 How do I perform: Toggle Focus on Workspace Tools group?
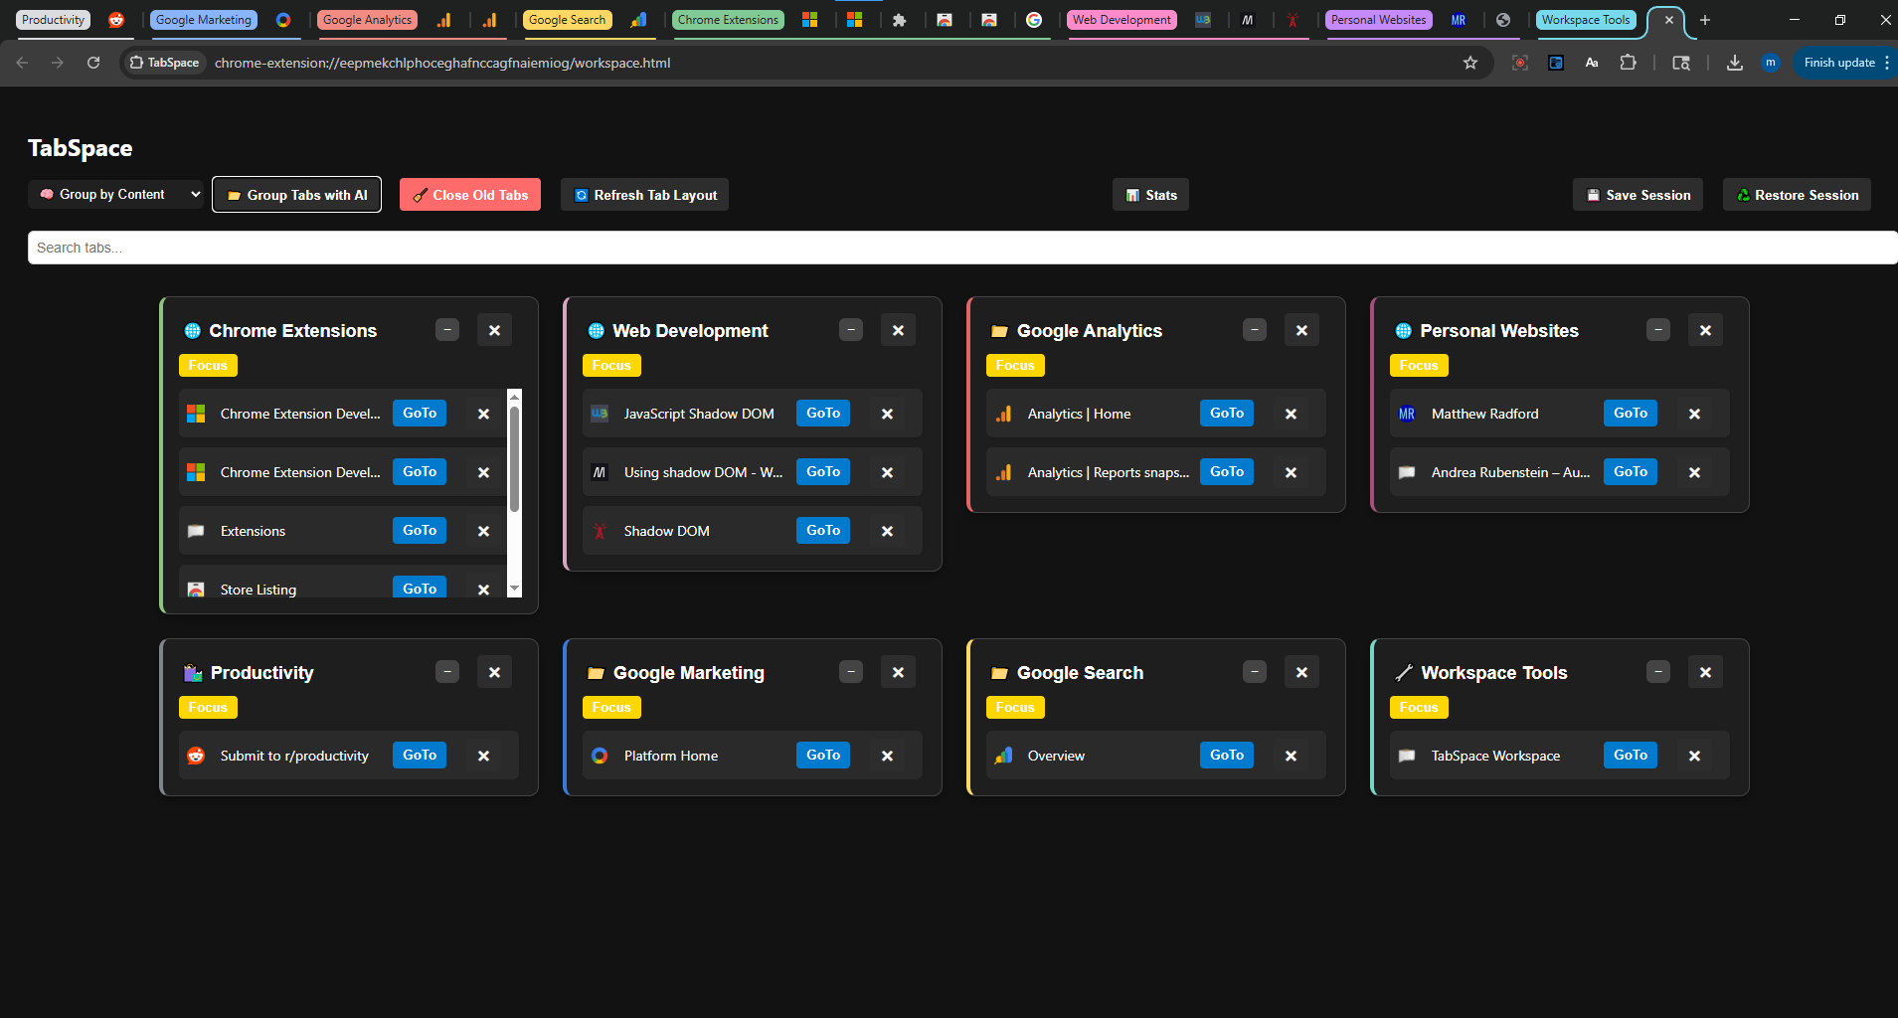coord(1419,707)
